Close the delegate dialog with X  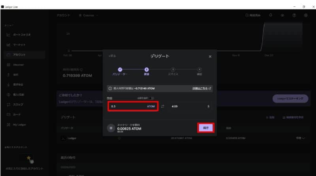[x=210, y=56]
